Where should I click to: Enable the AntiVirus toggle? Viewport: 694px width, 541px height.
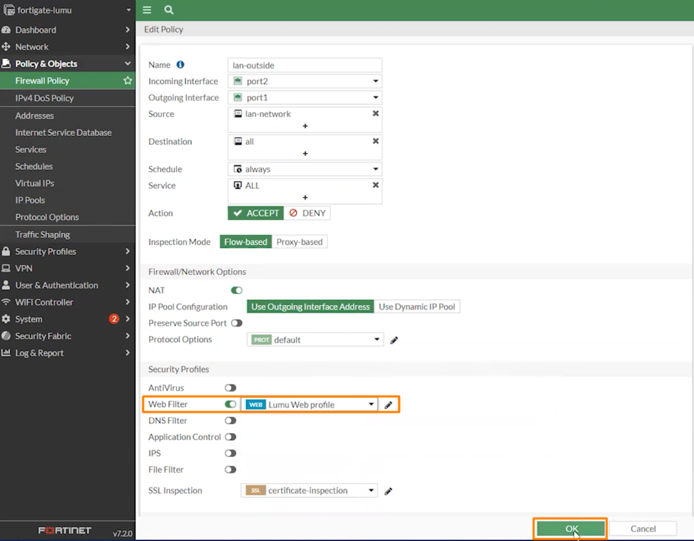[230, 388]
